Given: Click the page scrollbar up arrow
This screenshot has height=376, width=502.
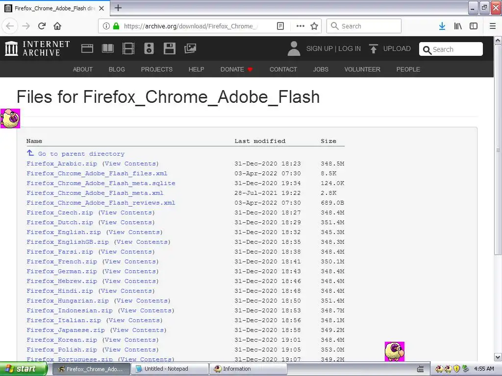Looking at the screenshot, I should [498, 41].
